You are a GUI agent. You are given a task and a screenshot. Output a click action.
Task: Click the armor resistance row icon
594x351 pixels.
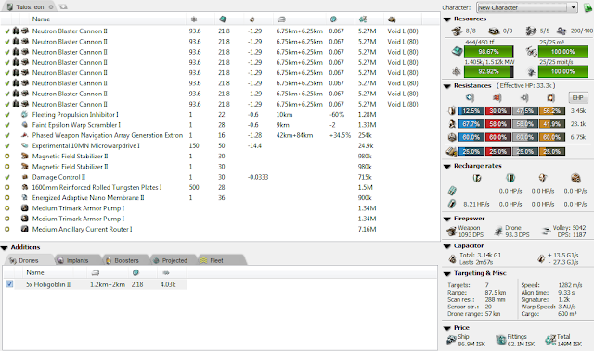point(452,124)
